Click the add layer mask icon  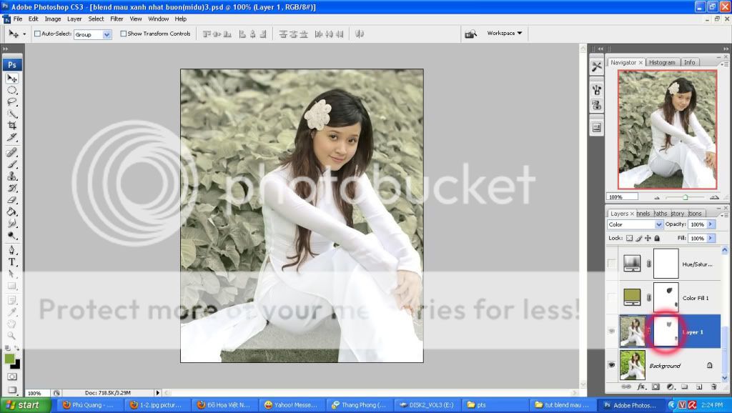pos(656,387)
